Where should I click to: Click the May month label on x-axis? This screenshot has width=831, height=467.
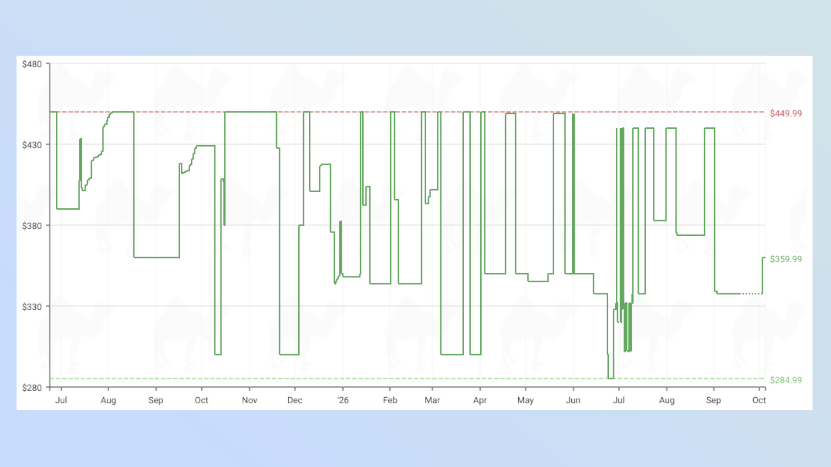525,400
